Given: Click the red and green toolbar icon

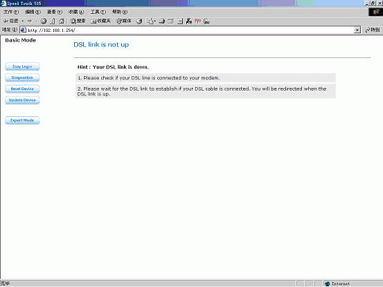Looking at the screenshot, I should pos(197,21).
